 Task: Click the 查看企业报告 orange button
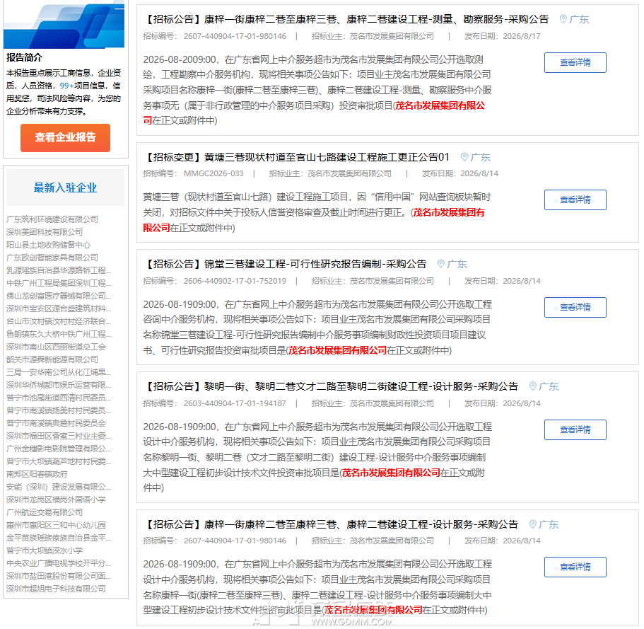click(65, 138)
